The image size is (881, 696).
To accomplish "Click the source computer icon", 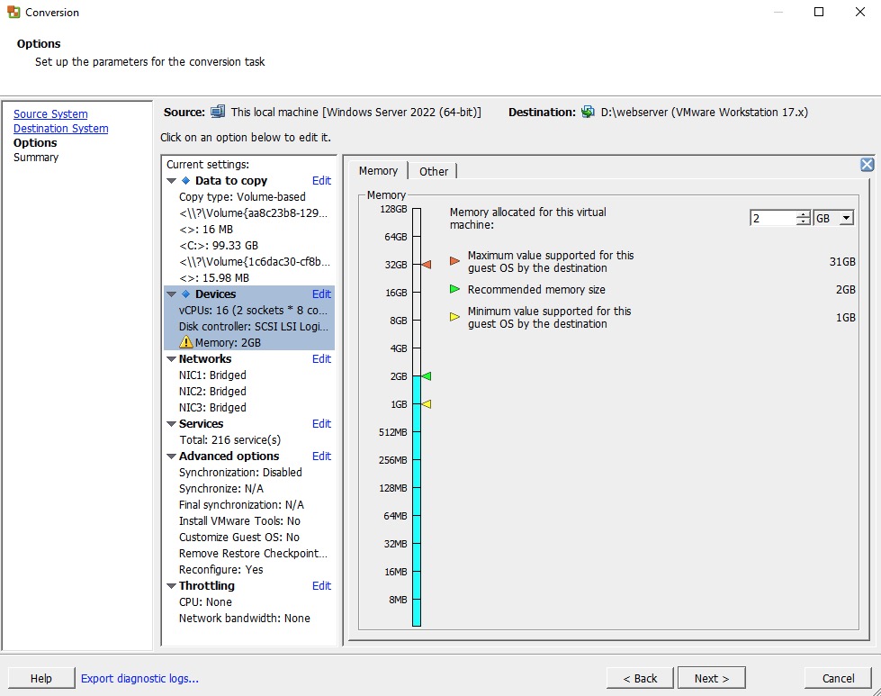I will pos(218,112).
